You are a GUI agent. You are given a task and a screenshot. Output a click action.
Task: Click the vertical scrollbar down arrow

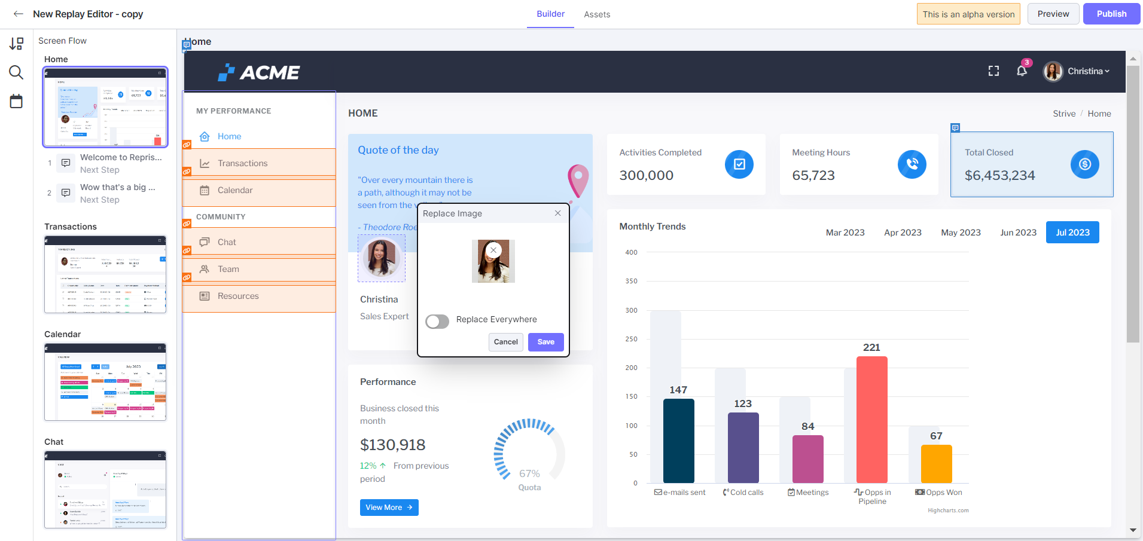[1133, 530]
